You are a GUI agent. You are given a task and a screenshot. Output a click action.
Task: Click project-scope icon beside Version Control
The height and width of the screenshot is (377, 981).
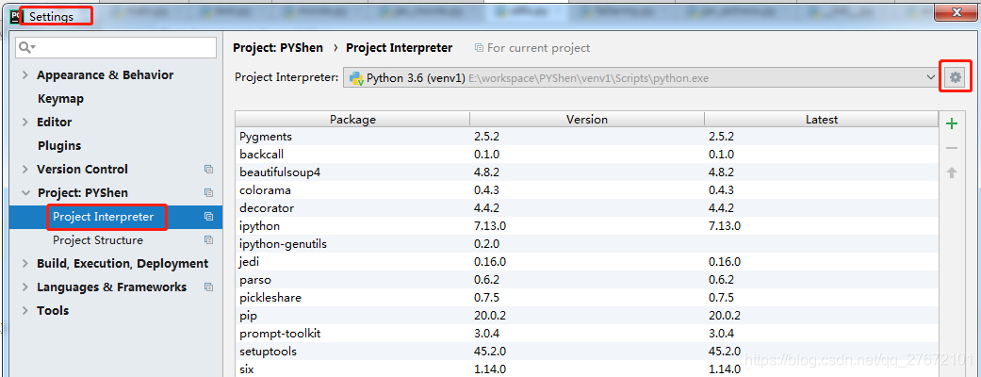(208, 170)
